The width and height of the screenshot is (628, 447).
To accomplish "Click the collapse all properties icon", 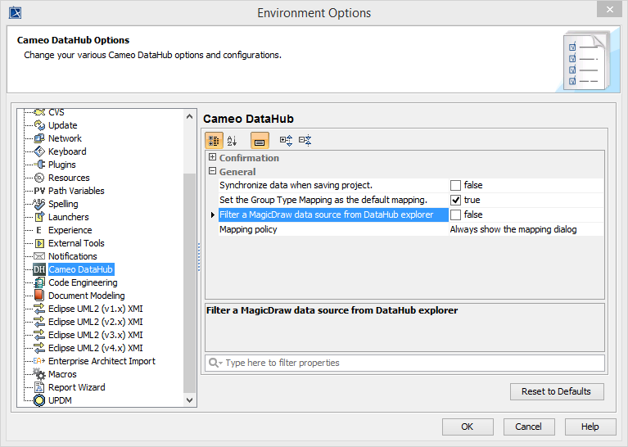I will tap(305, 141).
